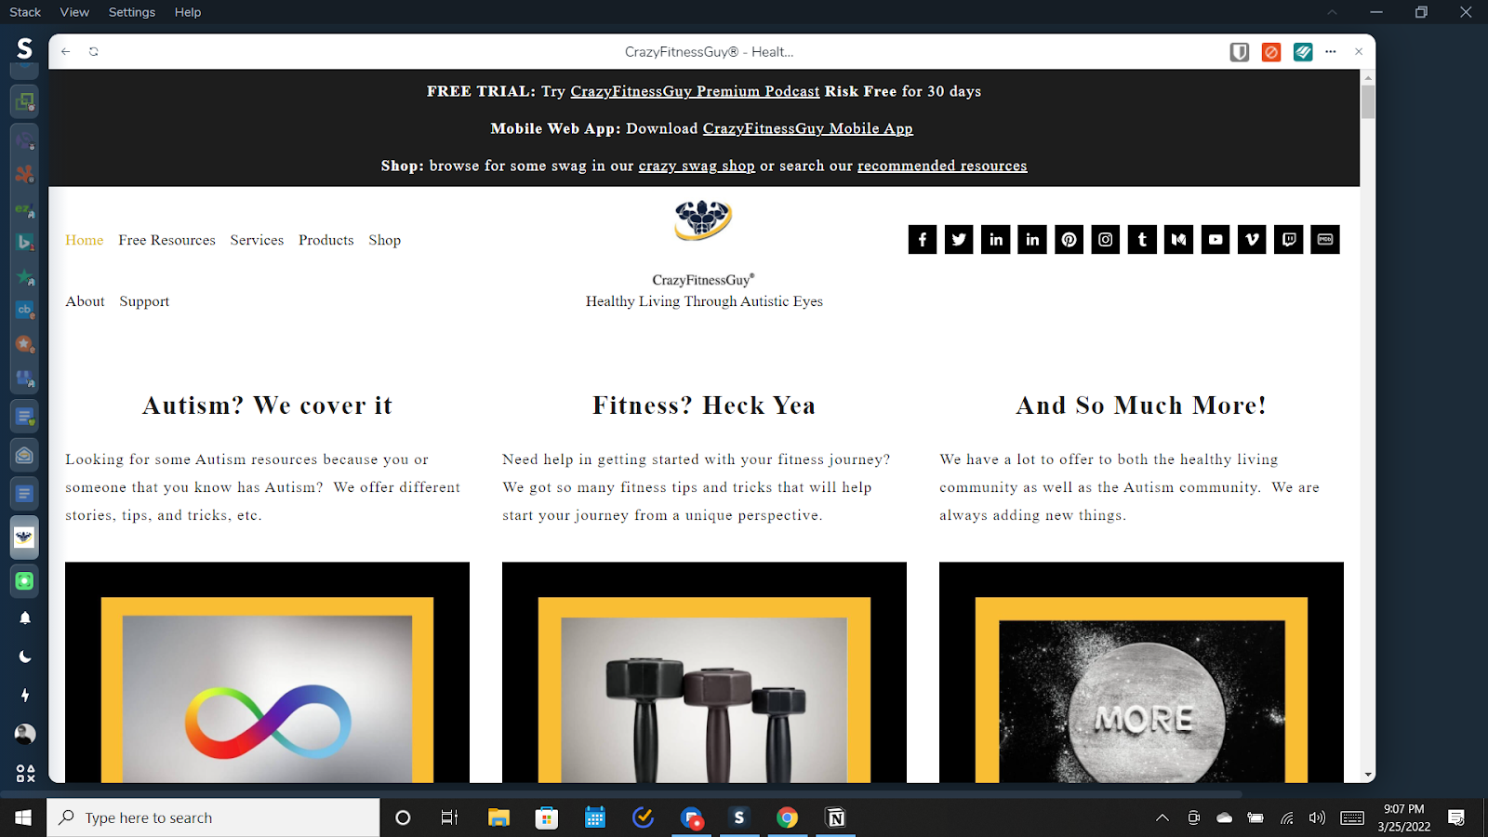
Task: Open the Crunchbase cb app in sidebar
Action: (25, 311)
